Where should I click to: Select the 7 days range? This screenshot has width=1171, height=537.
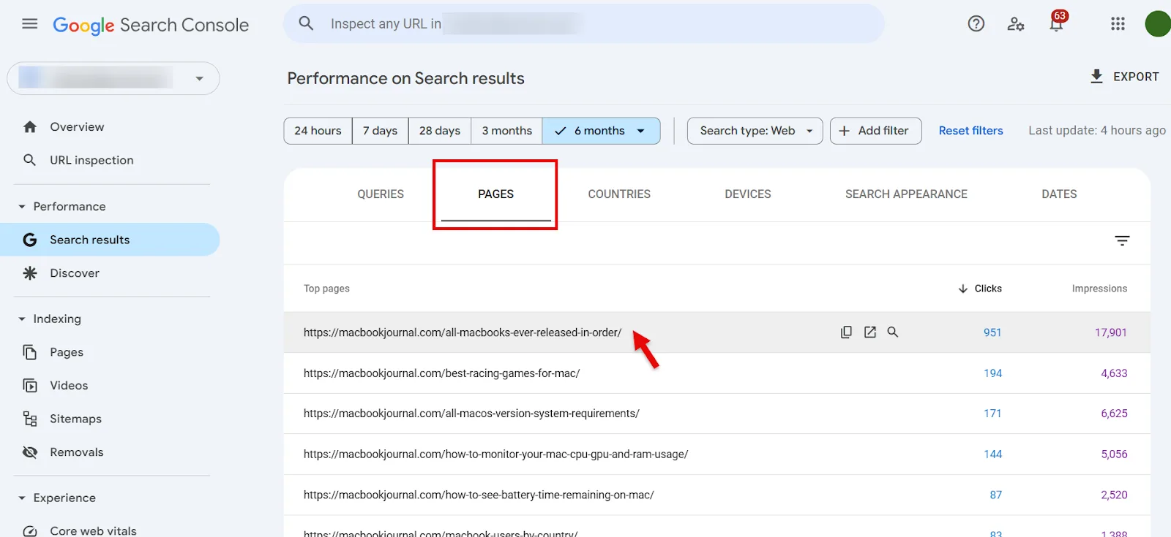point(380,131)
